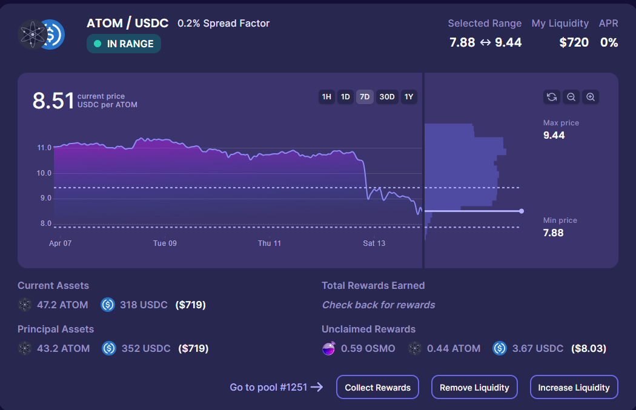Click the APR value 0%
The image size is (636, 410).
tap(609, 42)
